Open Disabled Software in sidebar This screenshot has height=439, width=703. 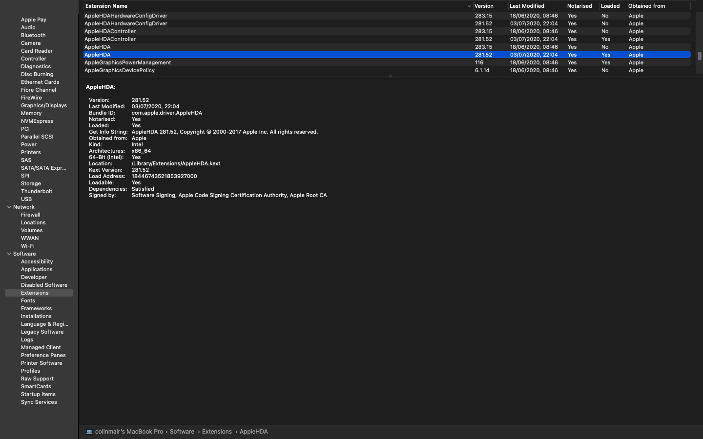point(44,285)
